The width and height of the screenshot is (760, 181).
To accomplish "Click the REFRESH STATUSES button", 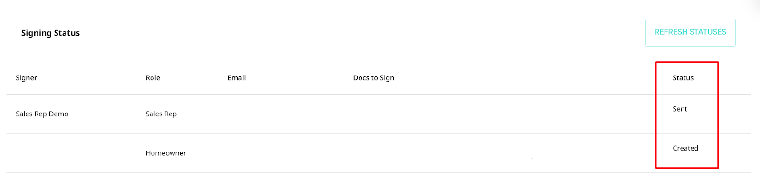I will pos(690,32).
